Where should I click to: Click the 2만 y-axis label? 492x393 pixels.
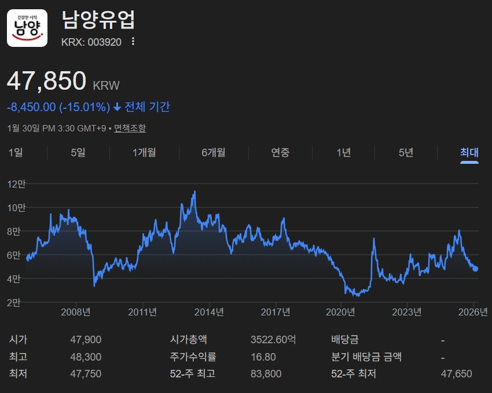pyautogui.click(x=14, y=302)
